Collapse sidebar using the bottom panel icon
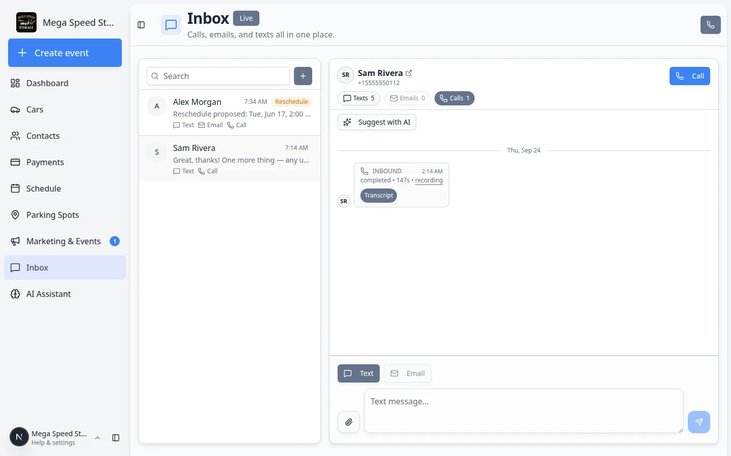This screenshot has height=456, width=731. pos(116,438)
